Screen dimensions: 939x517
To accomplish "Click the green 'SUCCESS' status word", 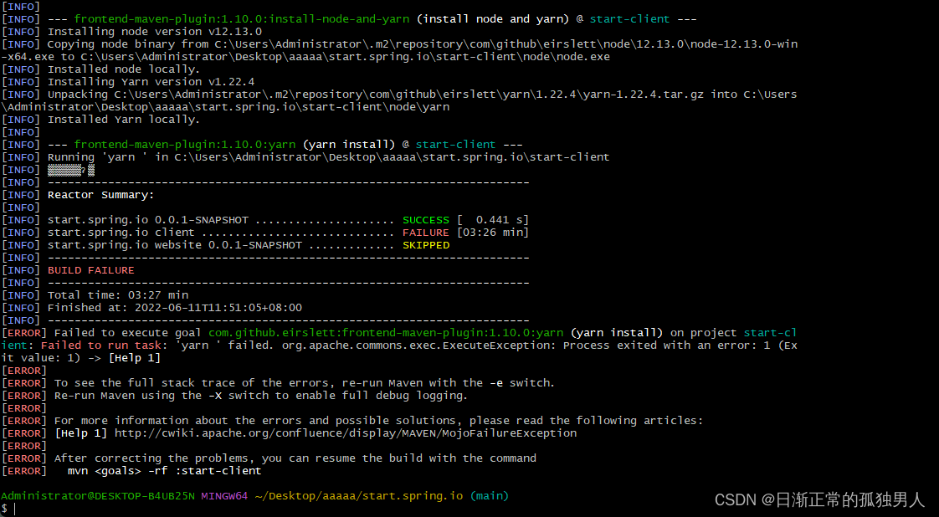I will [426, 220].
